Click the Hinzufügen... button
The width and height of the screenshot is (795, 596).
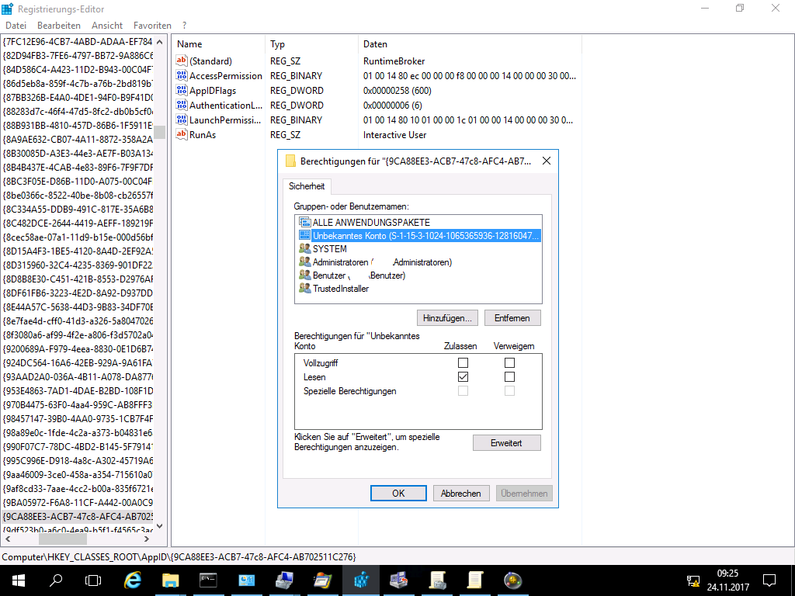coord(447,318)
